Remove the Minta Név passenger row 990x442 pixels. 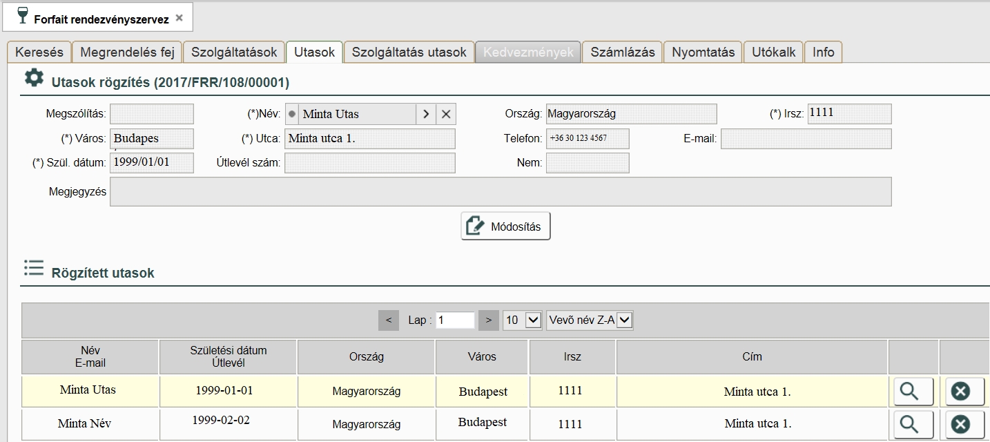point(960,423)
